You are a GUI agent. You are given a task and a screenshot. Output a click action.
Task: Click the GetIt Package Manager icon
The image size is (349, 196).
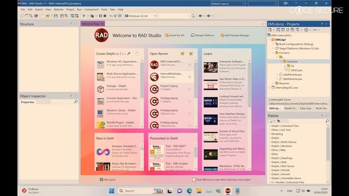click(x=222, y=35)
